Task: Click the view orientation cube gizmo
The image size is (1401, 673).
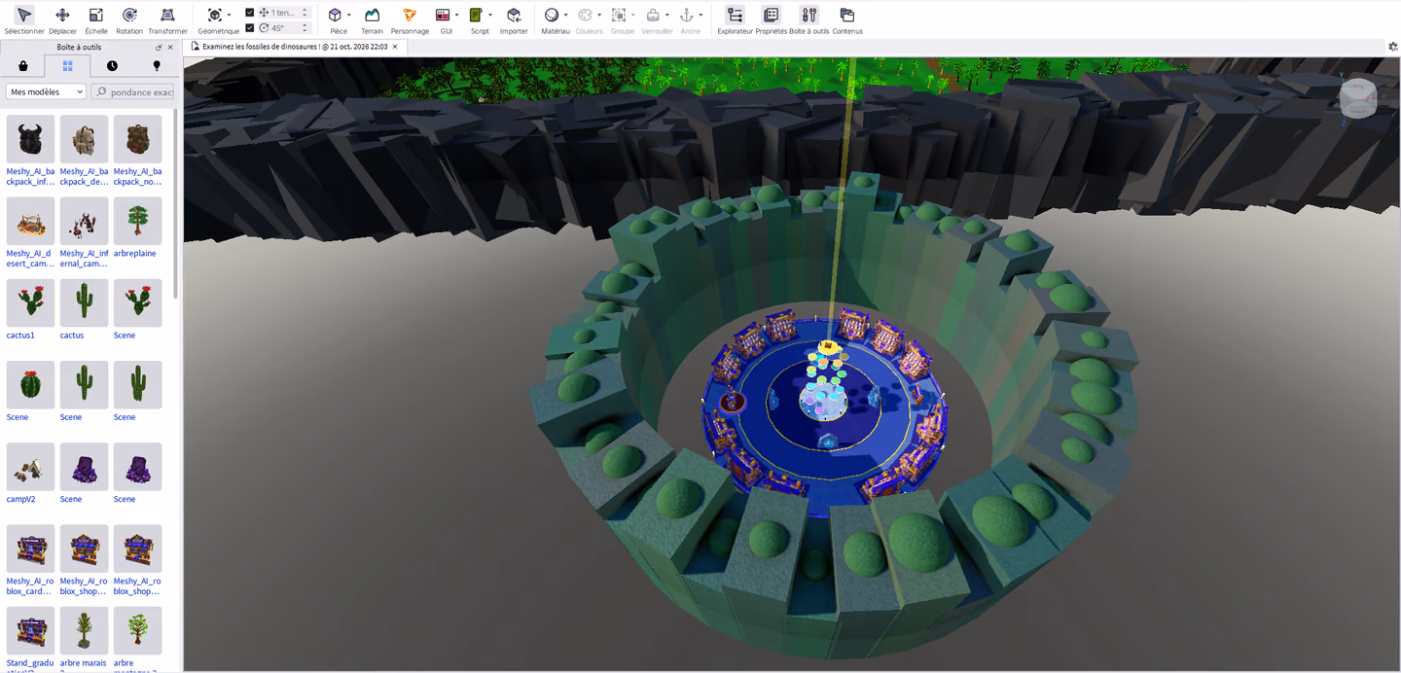Action: click(1358, 99)
